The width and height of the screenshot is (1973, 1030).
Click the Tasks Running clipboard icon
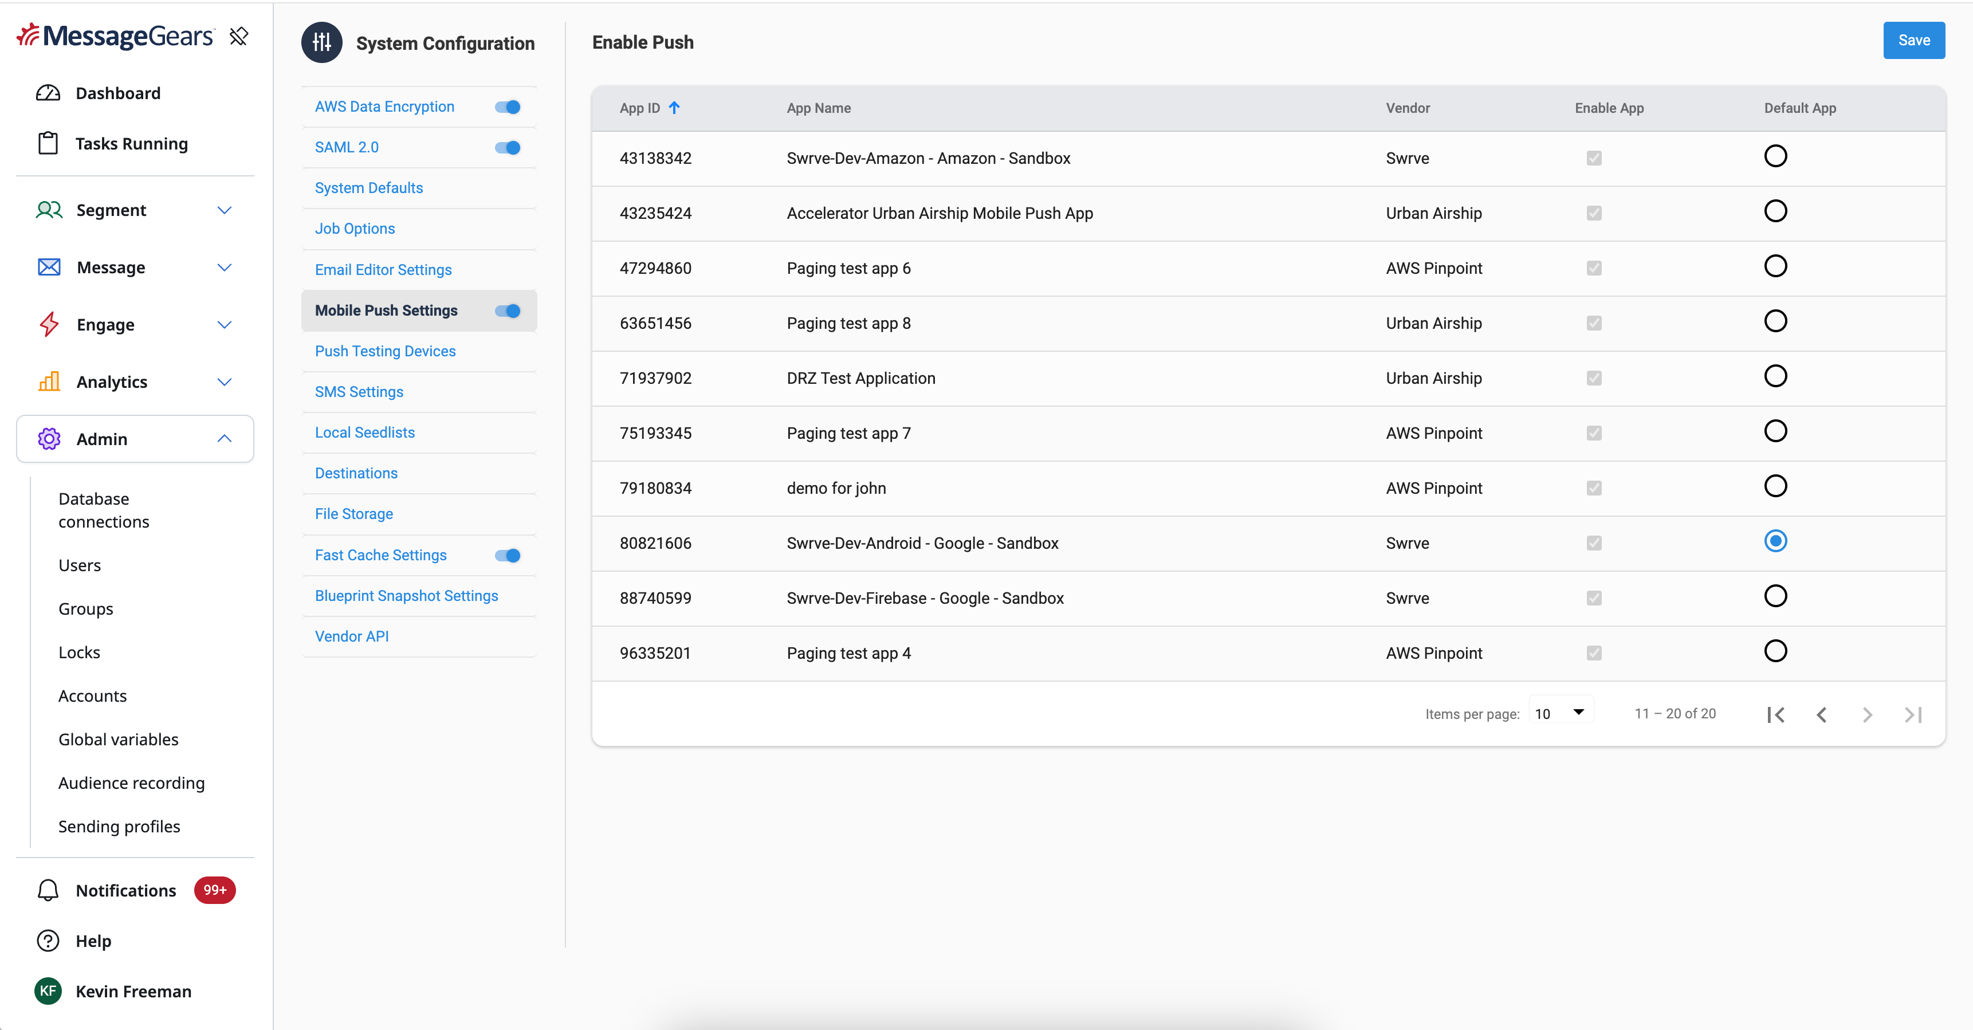(x=48, y=143)
